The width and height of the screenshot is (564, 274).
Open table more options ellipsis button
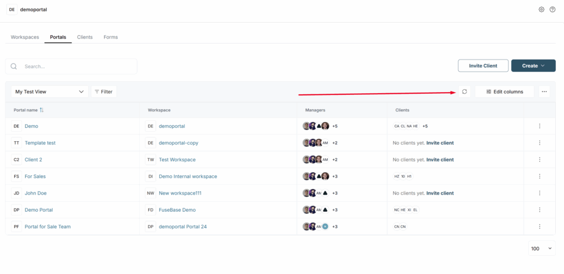(544, 92)
